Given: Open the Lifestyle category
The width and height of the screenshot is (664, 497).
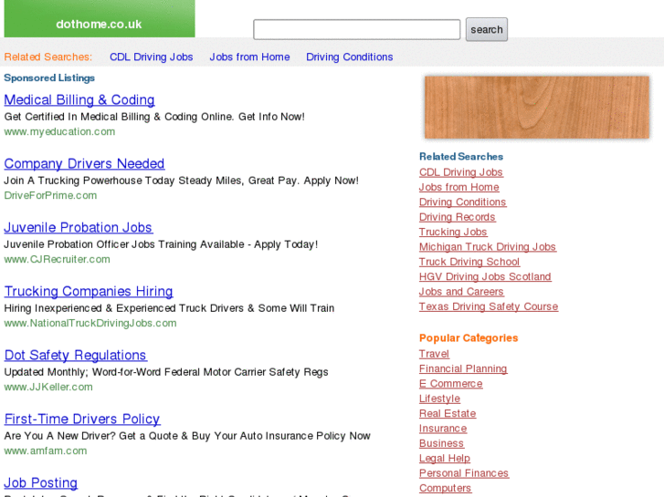Looking at the screenshot, I should (439, 399).
